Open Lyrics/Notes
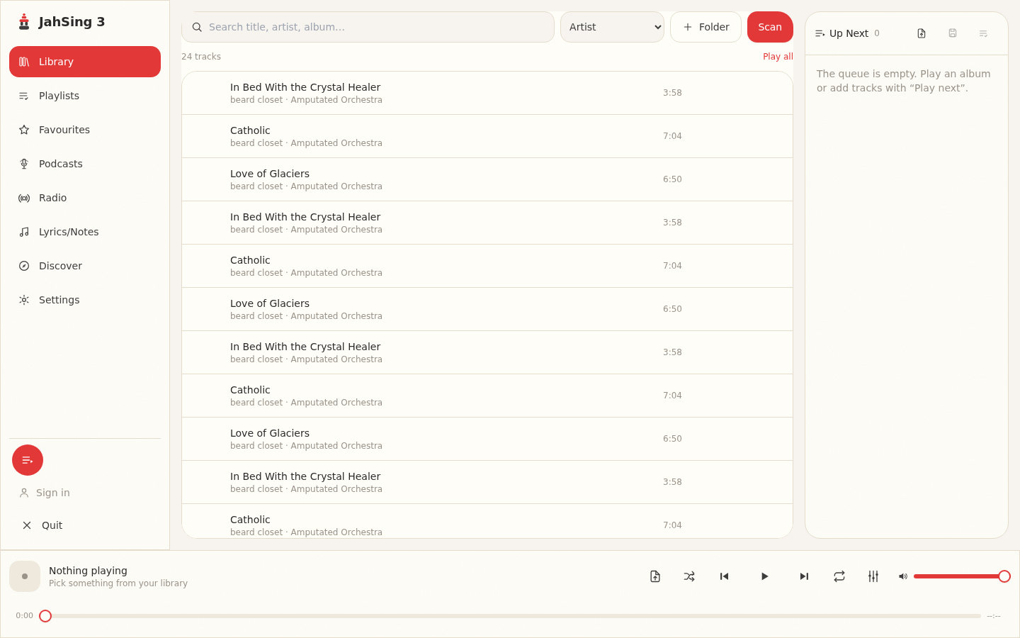1020x638 pixels. coord(85,232)
